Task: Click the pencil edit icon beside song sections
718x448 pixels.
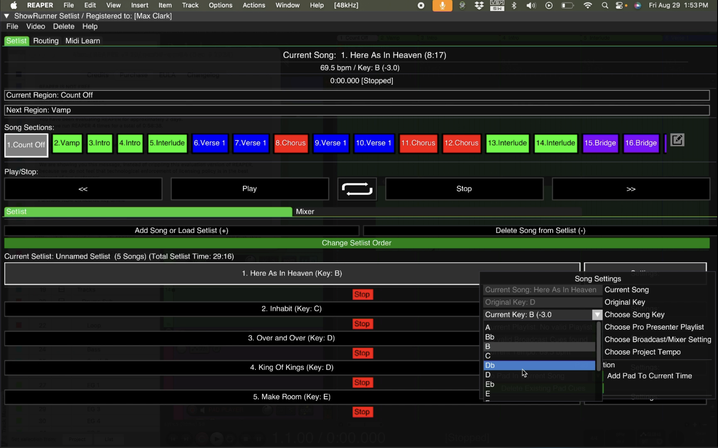Action: click(x=678, y=140)
